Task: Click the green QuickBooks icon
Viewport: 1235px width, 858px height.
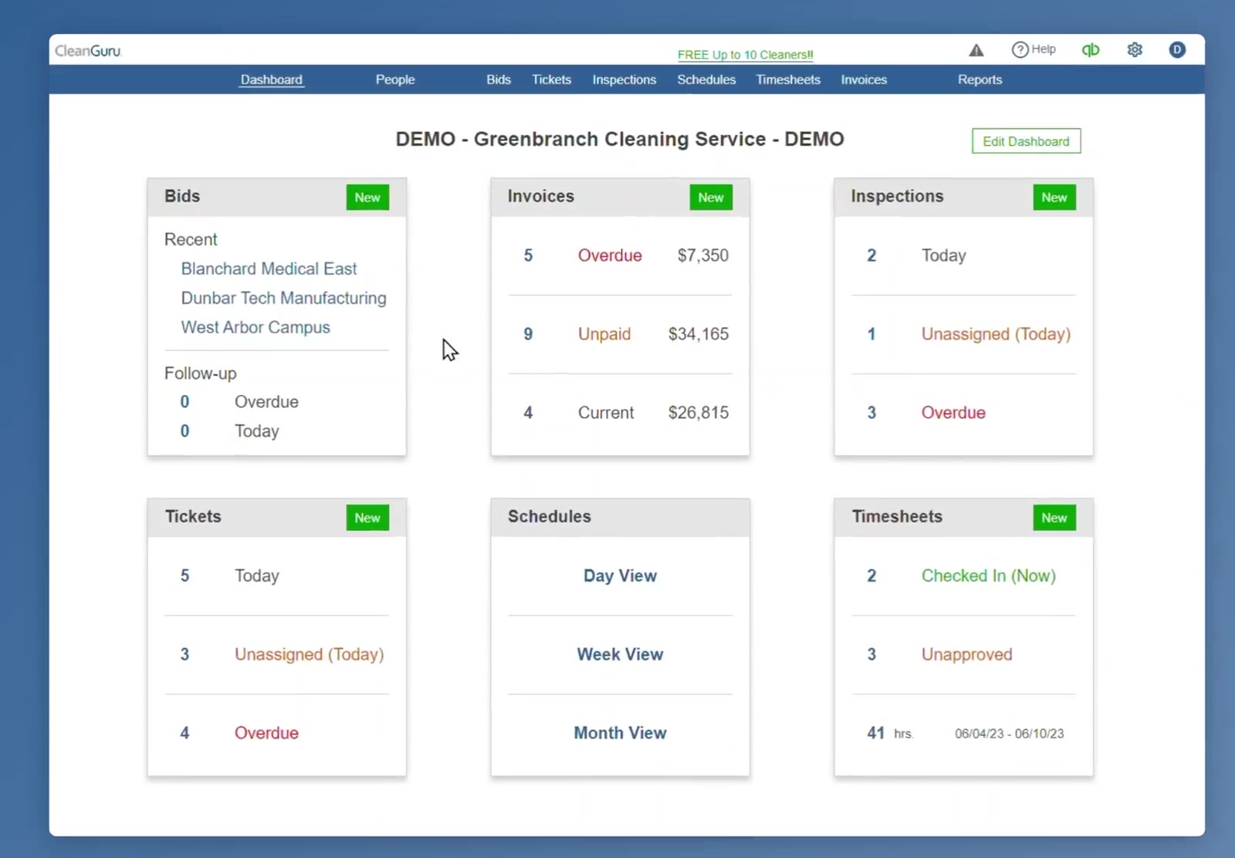Action: coord(1091,50)
